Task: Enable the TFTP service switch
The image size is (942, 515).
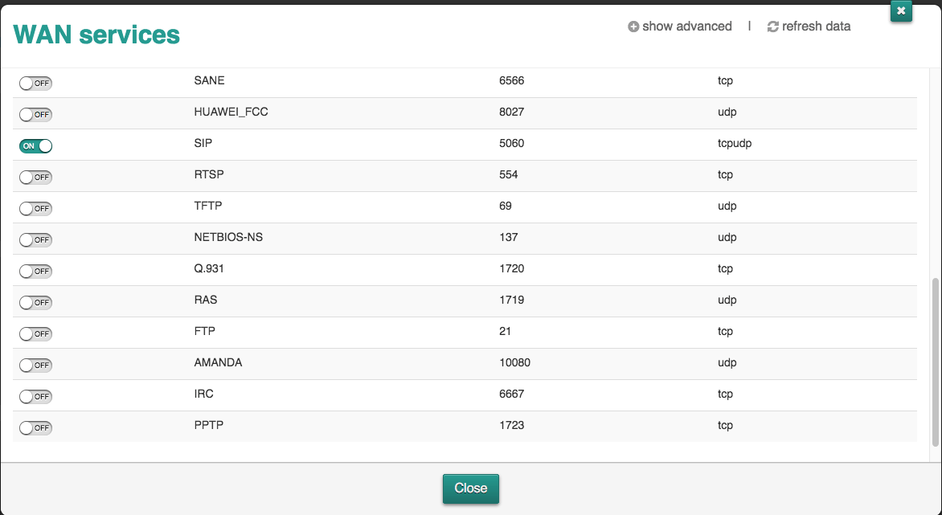Action: click(x=35, y=208)
